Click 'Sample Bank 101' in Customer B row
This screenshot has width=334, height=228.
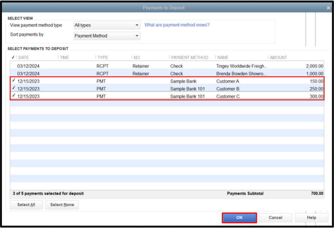click(188, 89)
